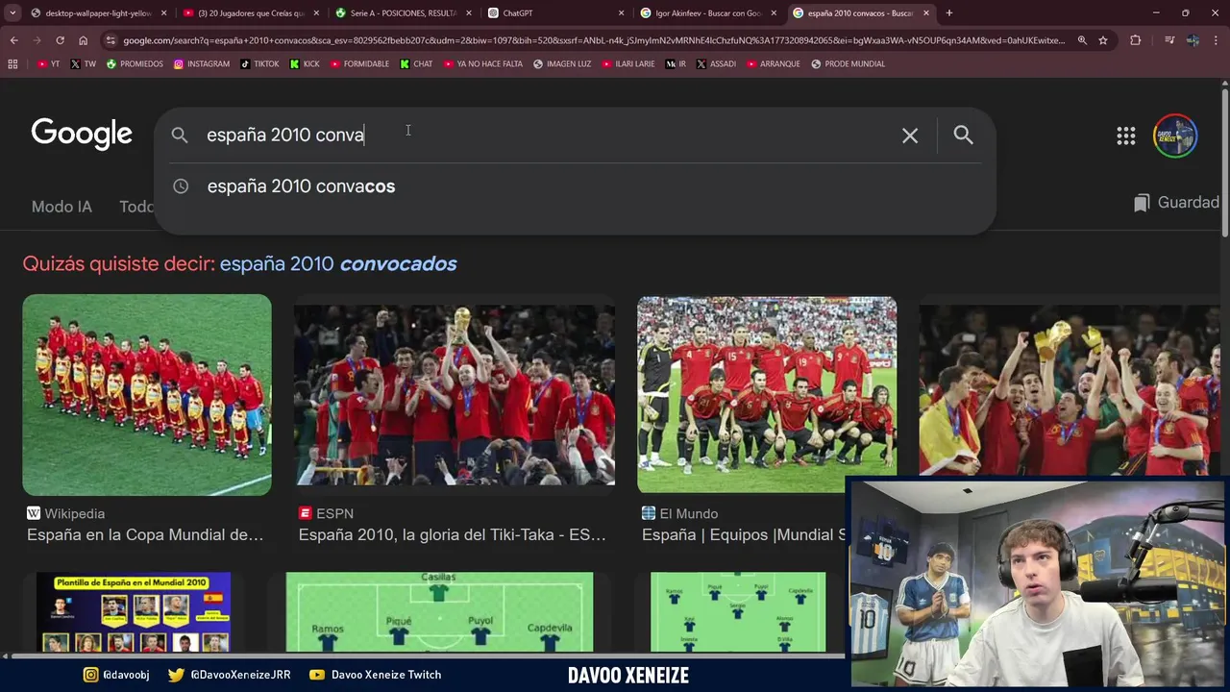The height and width of the screenshot is (692, 1230).
Task: Open the IR bookmark
Action: click(676, 63)
